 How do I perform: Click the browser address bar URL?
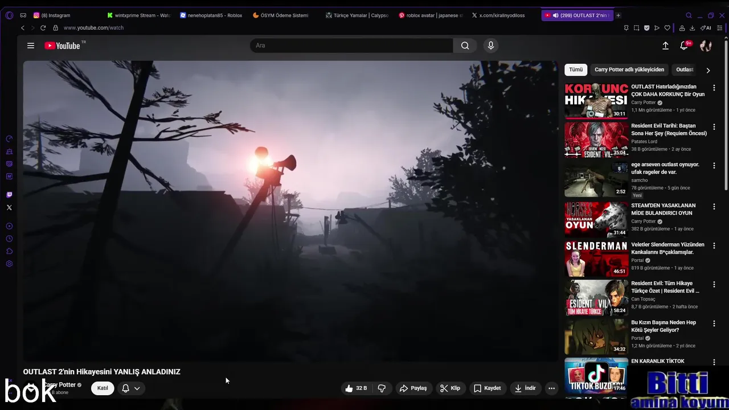[93, 28]
